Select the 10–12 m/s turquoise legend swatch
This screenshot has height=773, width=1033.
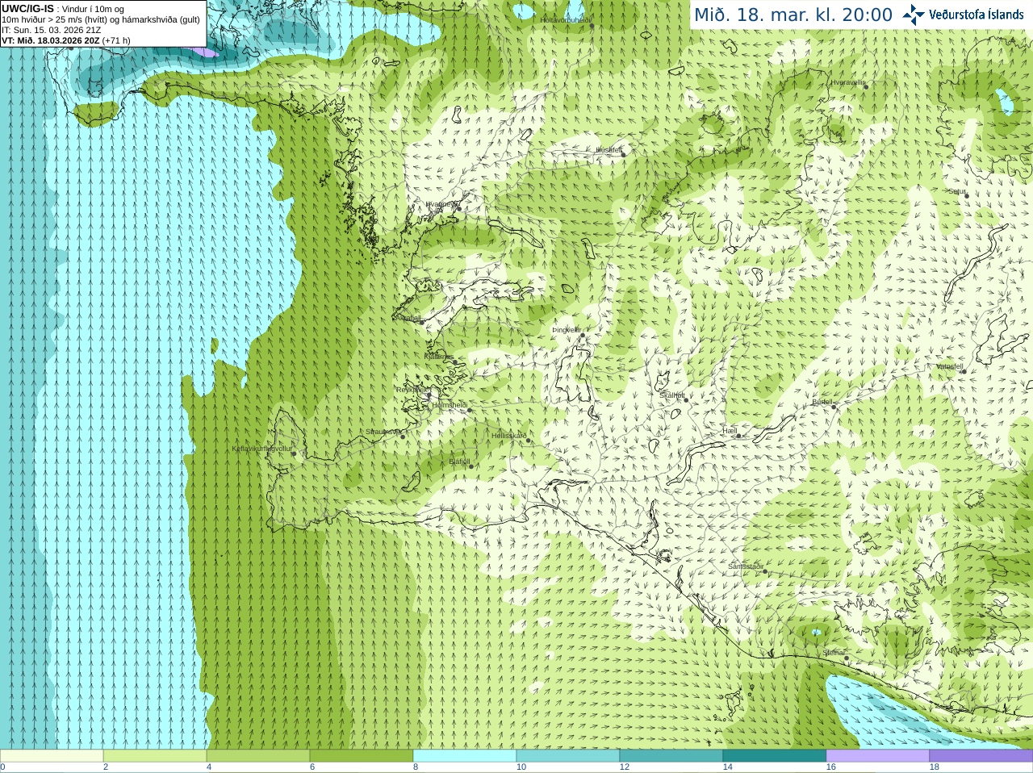coord(568,756)
